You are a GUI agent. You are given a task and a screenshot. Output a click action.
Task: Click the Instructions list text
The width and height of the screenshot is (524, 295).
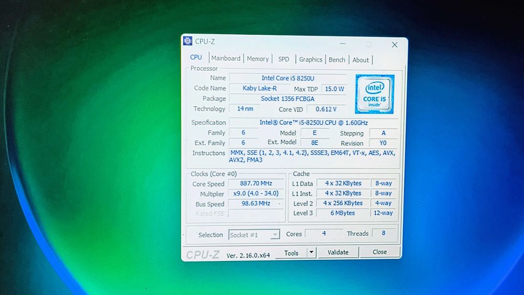312,156
